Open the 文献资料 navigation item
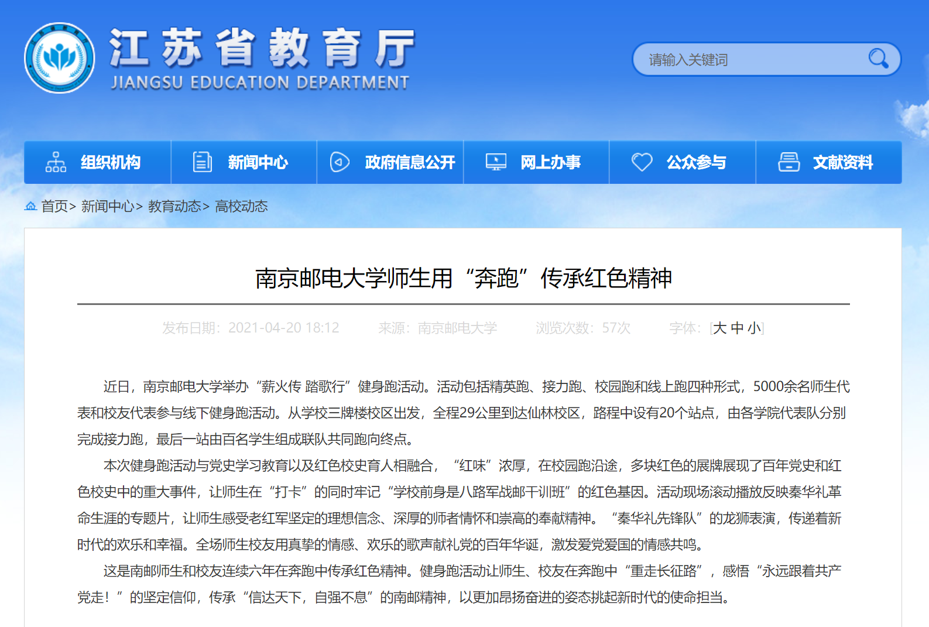 pyautogui.click(x=842, y=162)
